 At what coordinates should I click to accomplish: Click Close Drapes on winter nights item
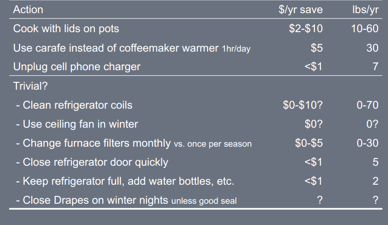click(x=92, y=200)
